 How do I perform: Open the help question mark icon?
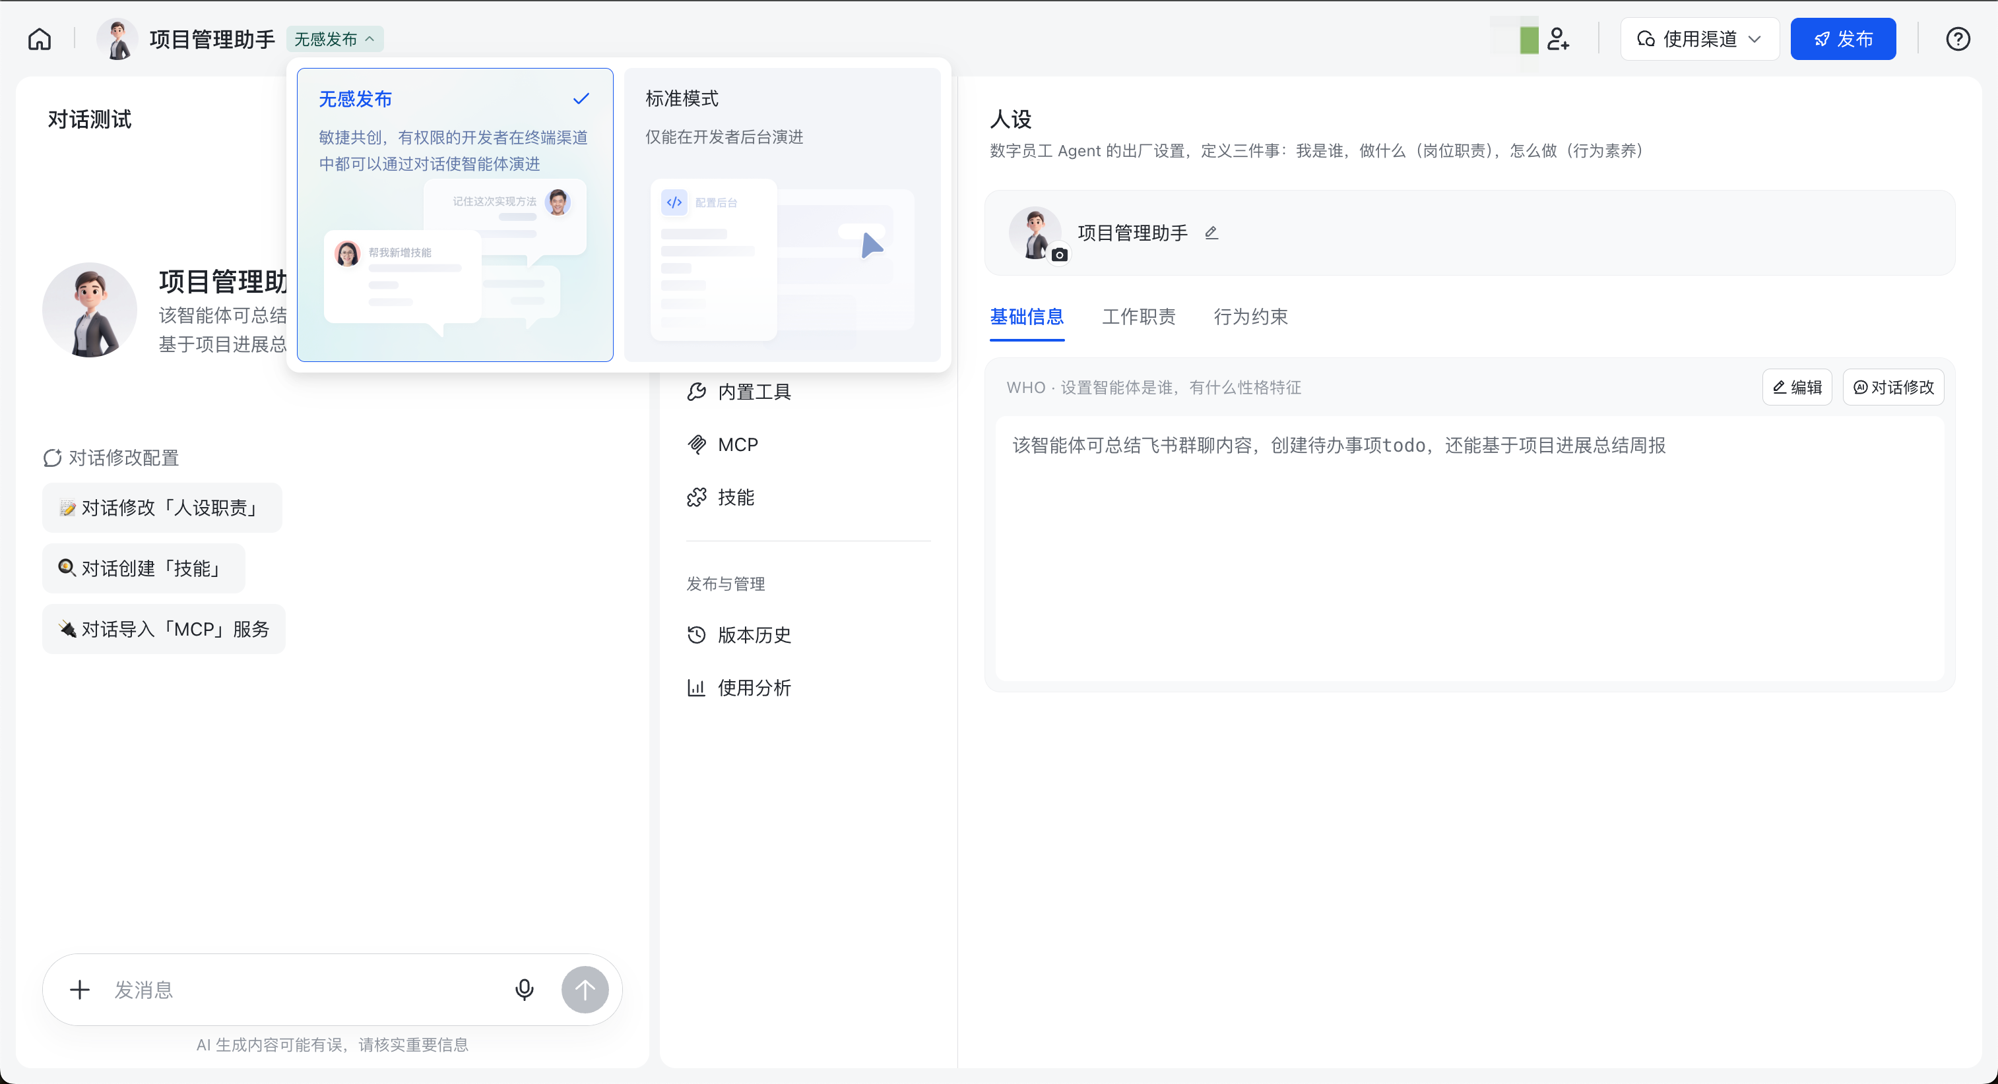(1958, 39)
